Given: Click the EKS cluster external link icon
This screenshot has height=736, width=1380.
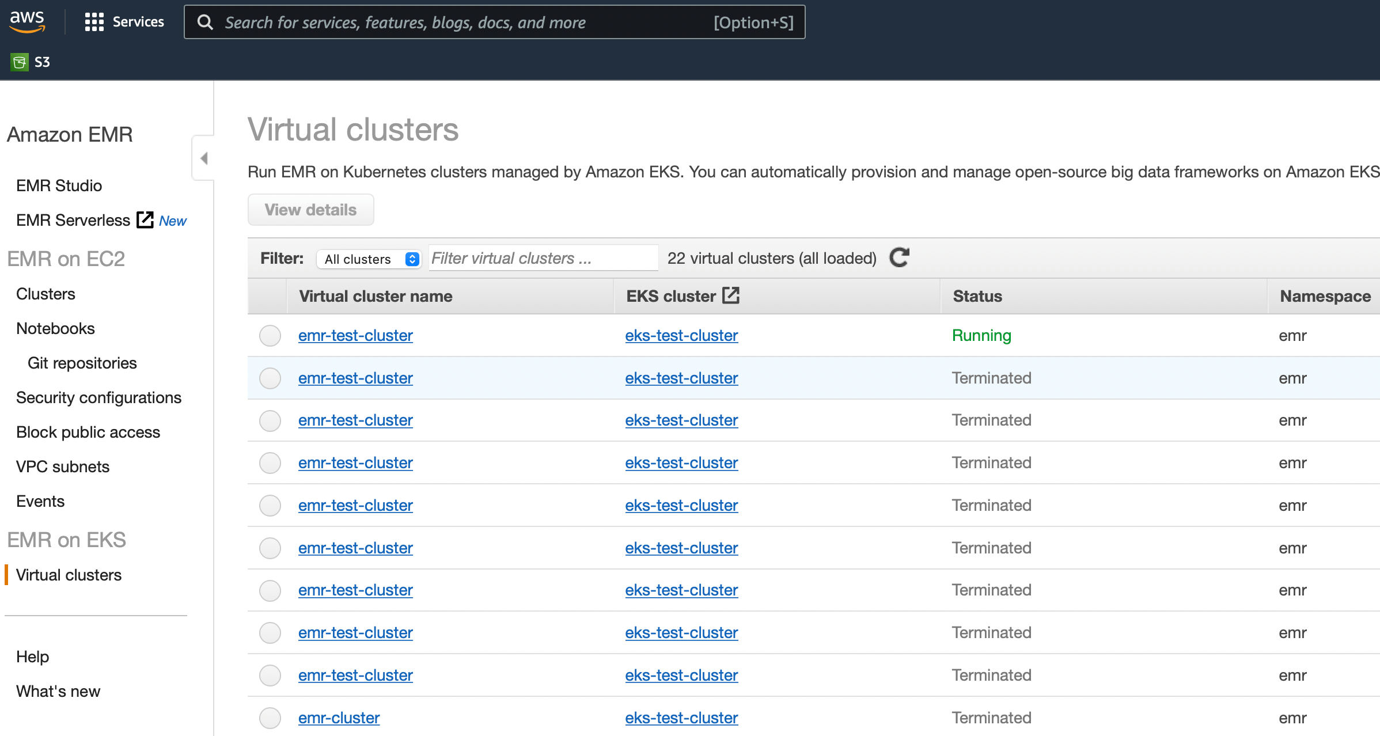Looking at the screenshot, I should click(731, 295).
